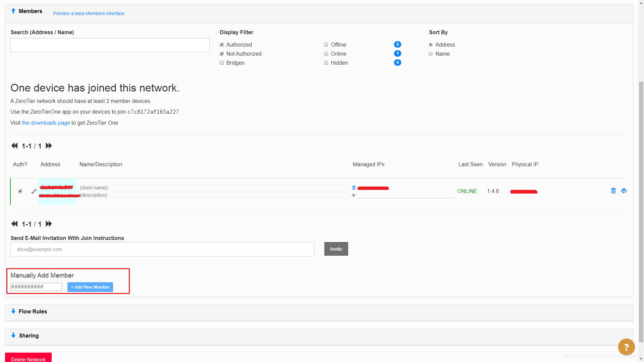This screenshot has height=362, width=644.
Task: Add a managed IP with the plus icon
Action: coord(354,195)
